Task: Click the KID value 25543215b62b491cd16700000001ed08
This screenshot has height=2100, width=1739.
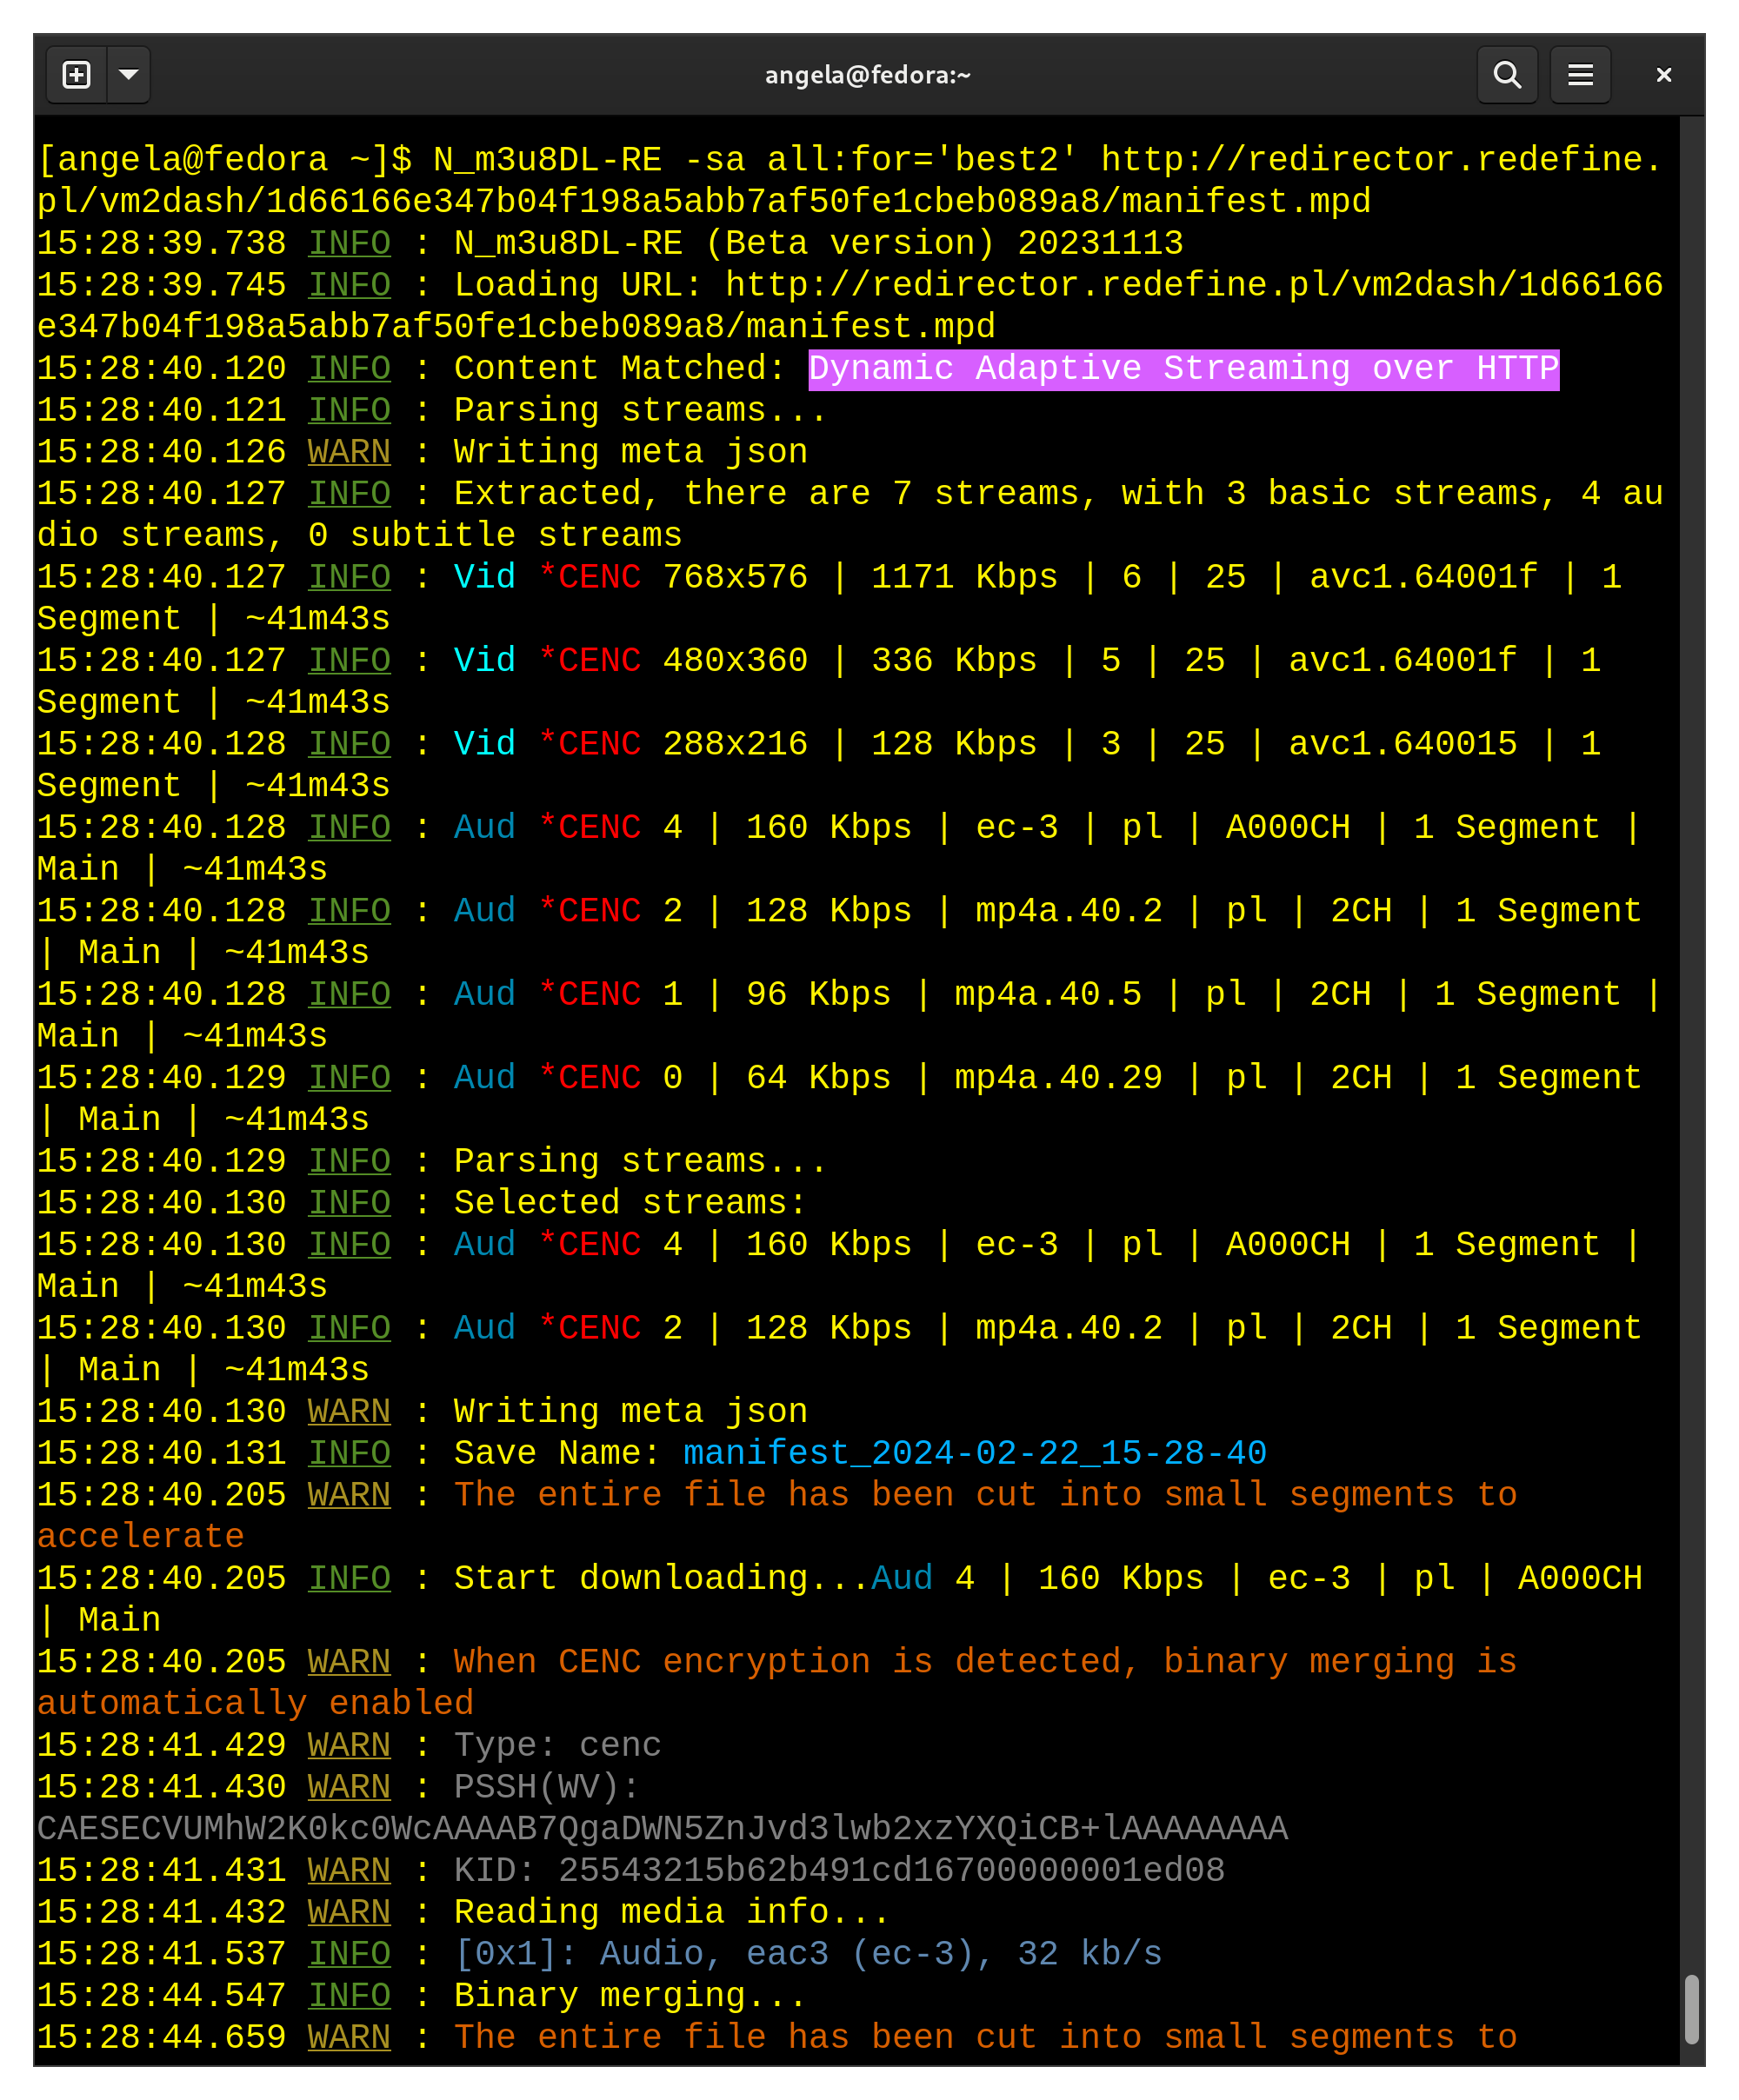Action: [x=891, y=1870]
